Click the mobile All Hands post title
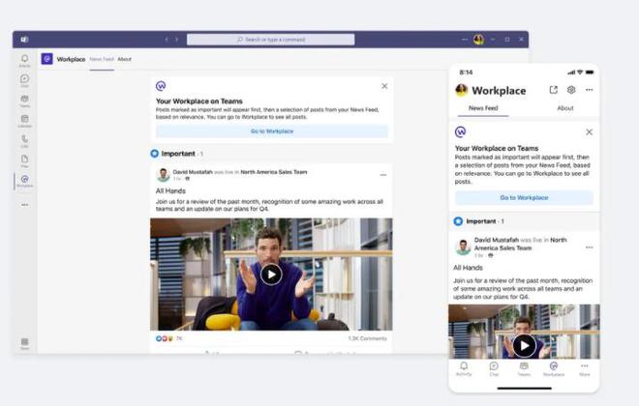This screenshot has width=639, height=406. (x=468, y=268)
